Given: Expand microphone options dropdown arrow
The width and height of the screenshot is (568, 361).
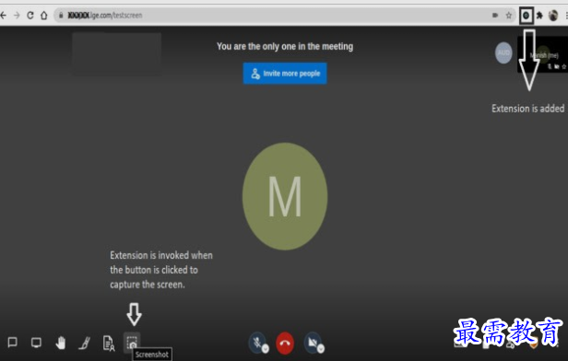Looking at the screenshot, I should (x=266, y=349).
